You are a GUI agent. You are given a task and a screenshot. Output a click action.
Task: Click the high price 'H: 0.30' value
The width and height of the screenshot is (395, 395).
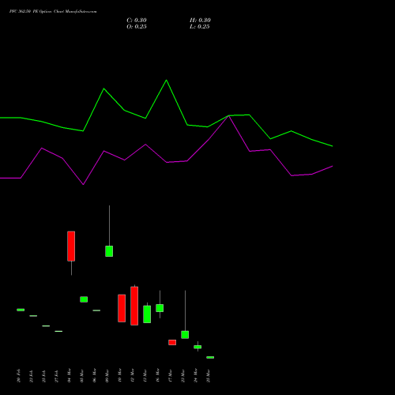coord(200,21)
